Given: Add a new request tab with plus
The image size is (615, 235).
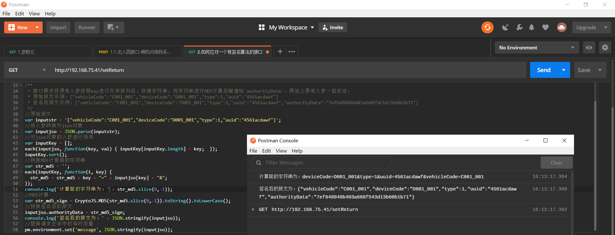Looking at the screenshot, I should pyautogui.click(x=280, y=52).
